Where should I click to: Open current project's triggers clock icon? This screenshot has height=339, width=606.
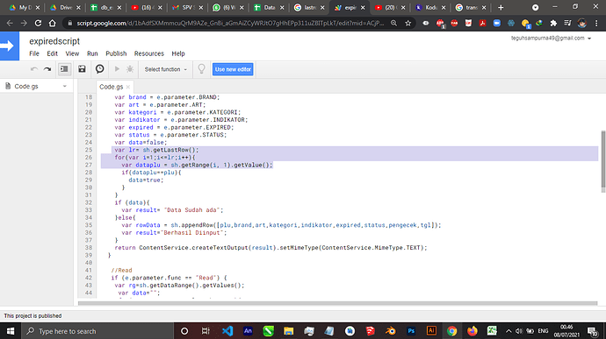[x=100, y=69]
